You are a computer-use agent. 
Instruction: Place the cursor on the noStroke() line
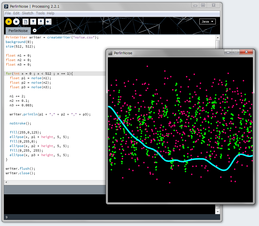tap(20, 123)
